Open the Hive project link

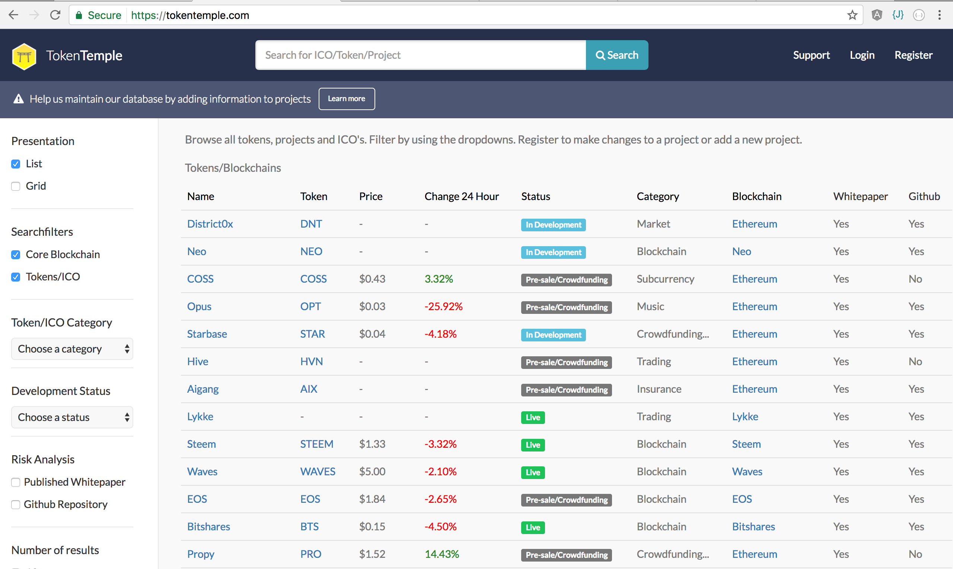click(x=198, y=361)
